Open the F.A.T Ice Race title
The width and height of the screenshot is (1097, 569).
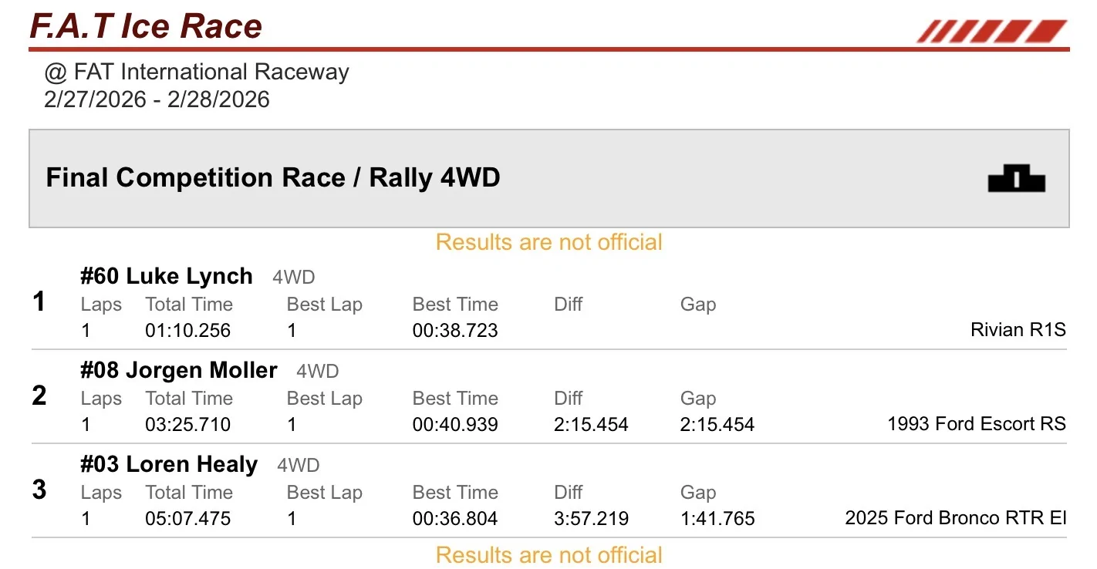146,25
